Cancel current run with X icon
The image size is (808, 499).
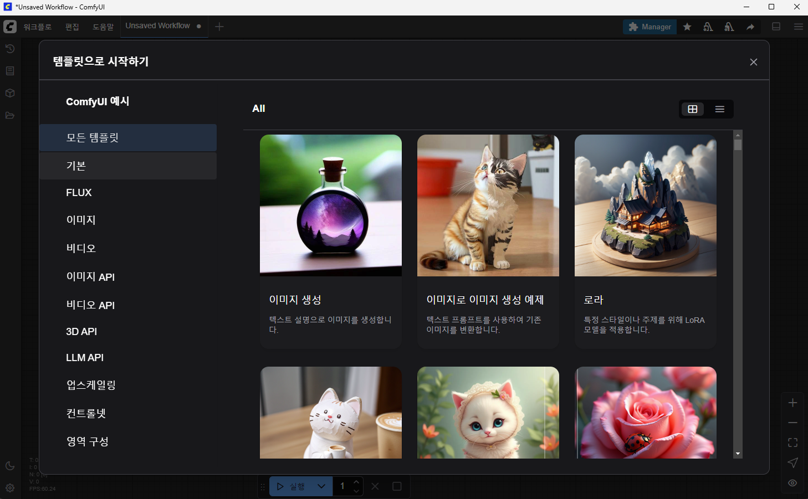coord(375,486)
